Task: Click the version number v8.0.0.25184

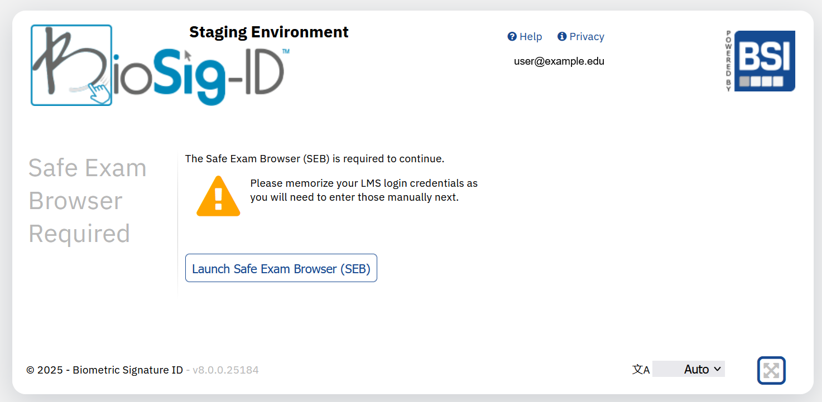Action: [x=225, y=370]
